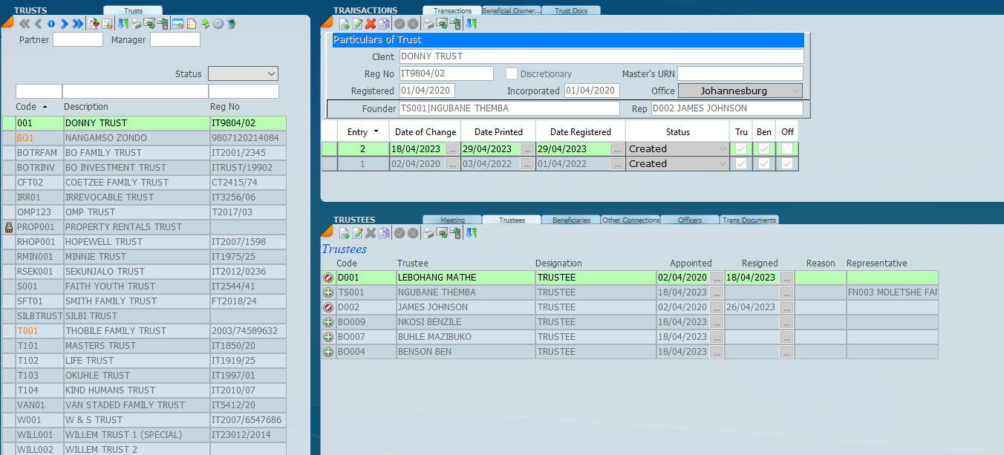Viewport: 1004px width, 455px height.
Task: Toggle the Discretionary checkbox
Action: 512,73
